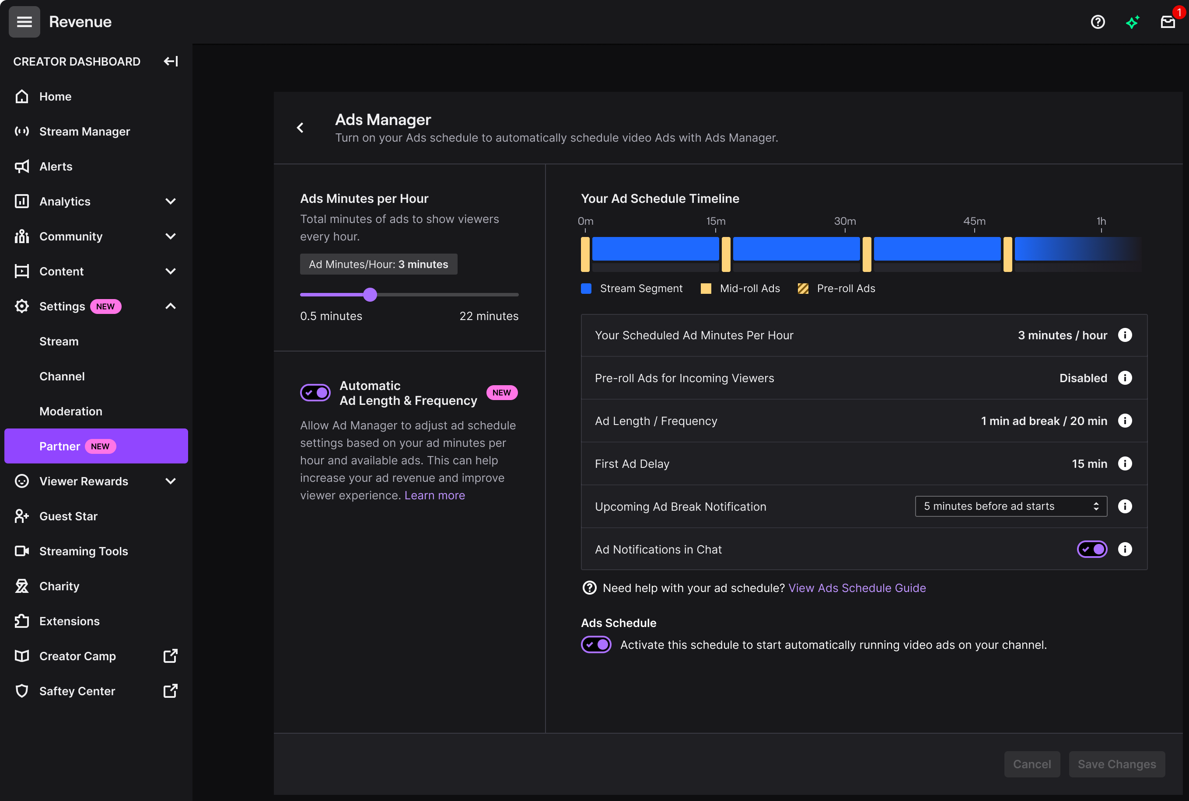This screenshot has width=1189, height=801.
Task: Show info for Pre-roll Ads for Incoming Viewers
Action: click(1125, 378)
